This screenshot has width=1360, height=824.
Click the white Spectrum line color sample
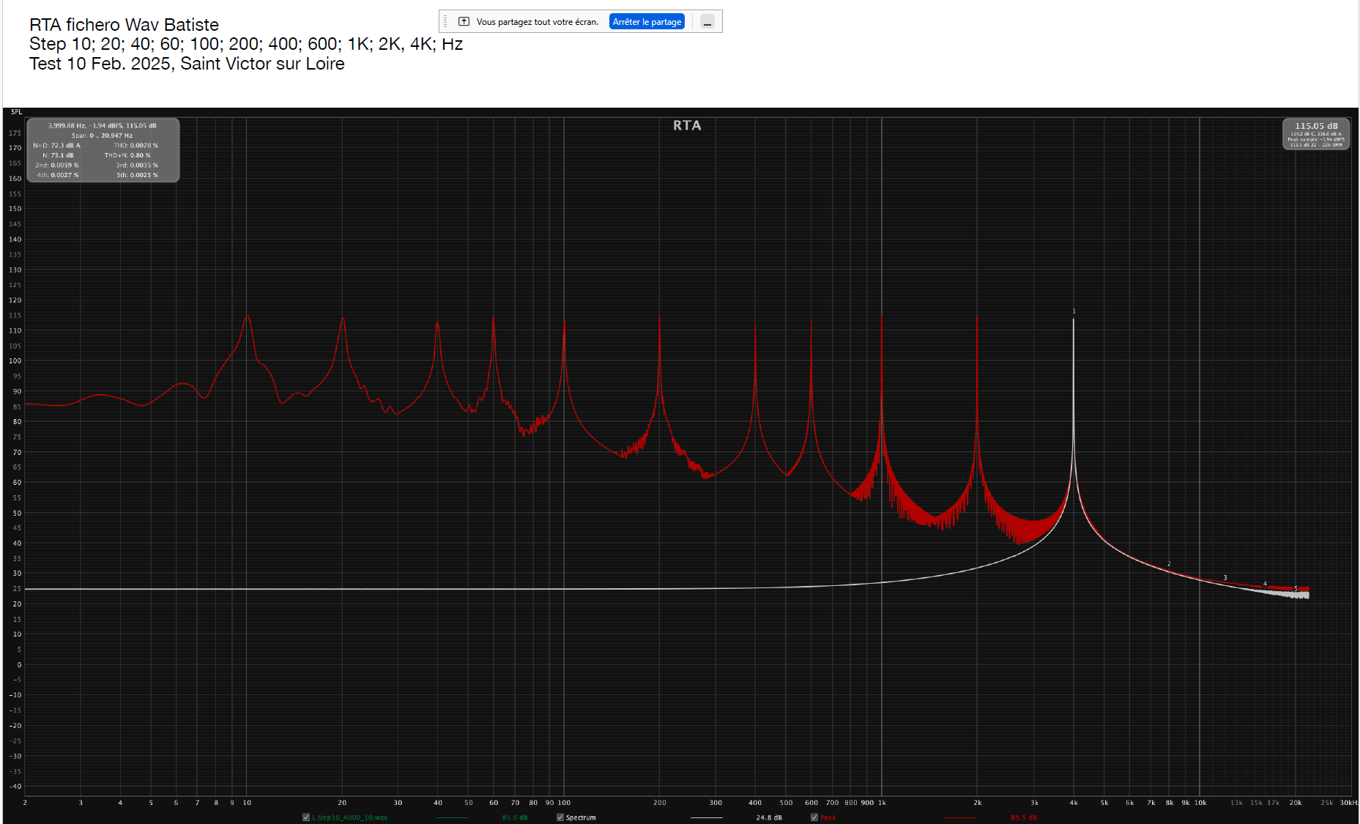click(706, 817)
